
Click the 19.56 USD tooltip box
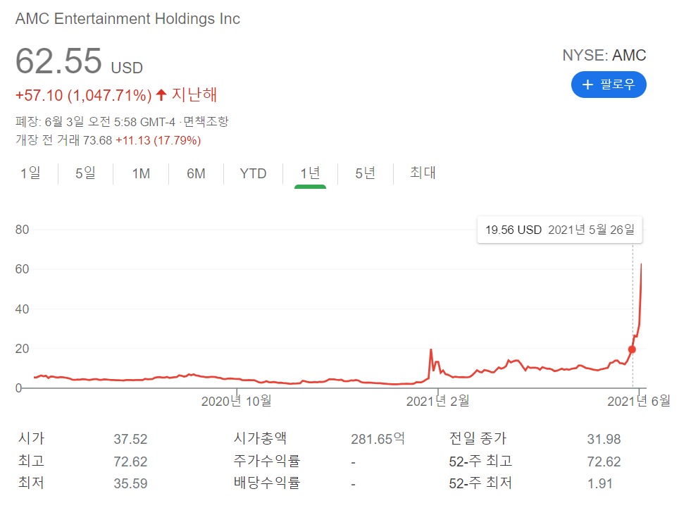point(560,230)
